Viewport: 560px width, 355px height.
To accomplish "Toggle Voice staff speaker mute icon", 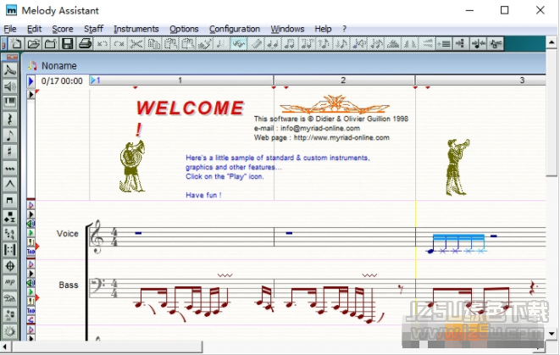I will click(31, 224).
